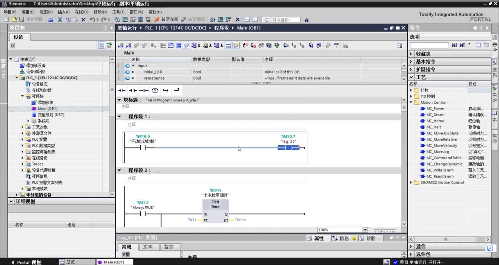
Task: Click the go online icon
Action: pos(157,19)
